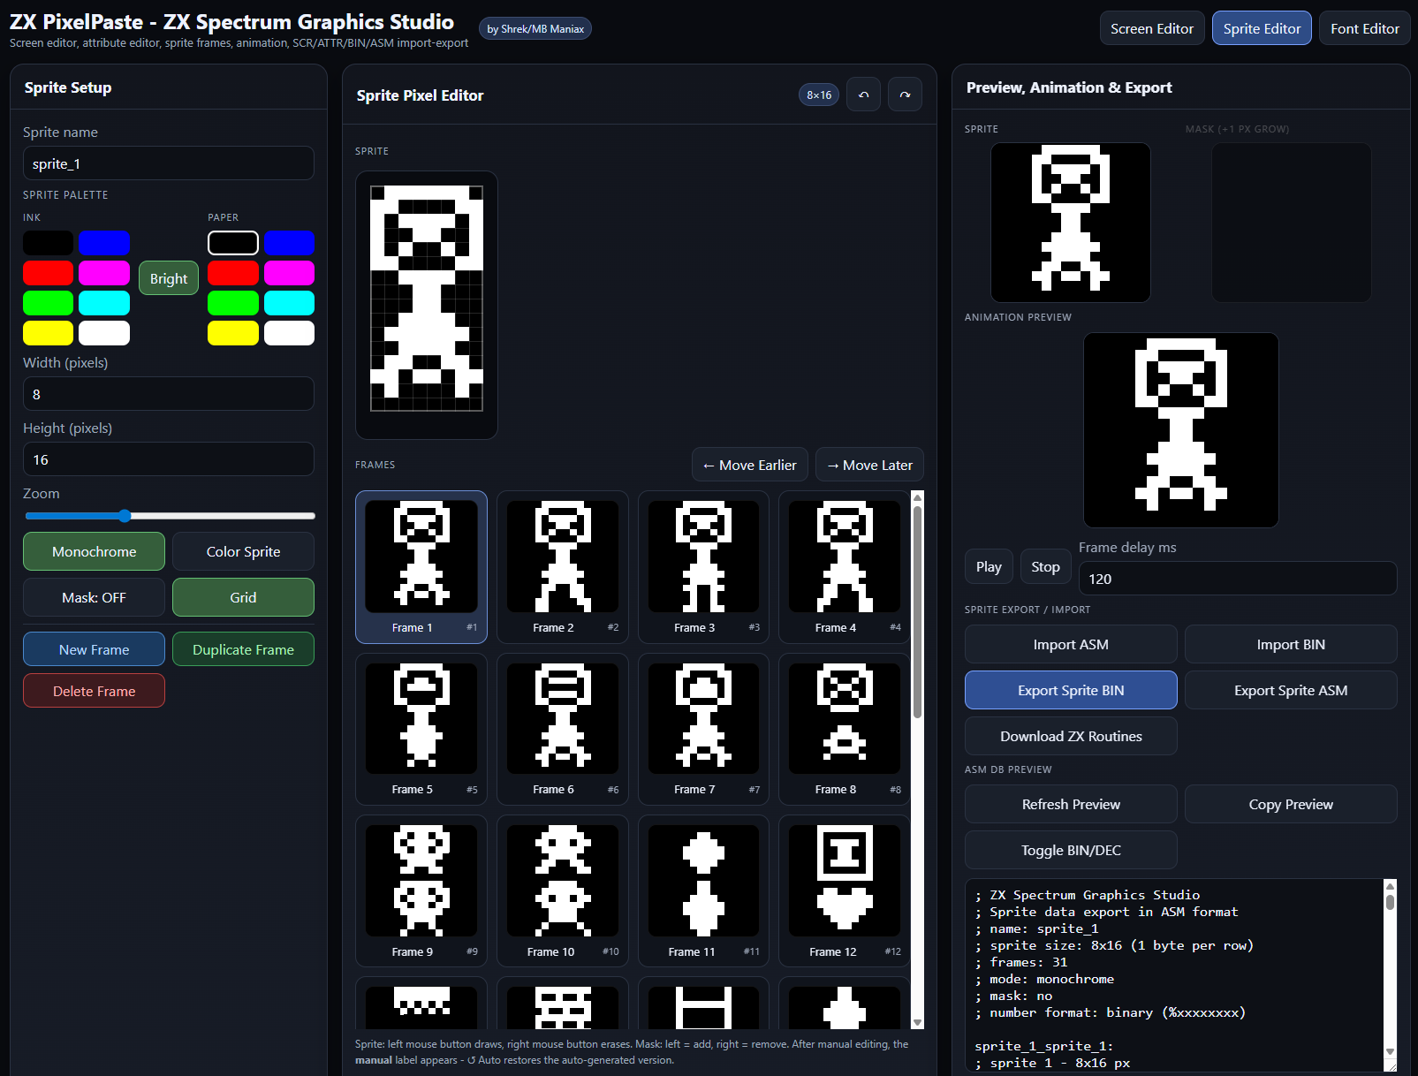The image size is (1418, 1076).
Task: Open the Screen Editor tab
Action: [x=1151, y=28]
